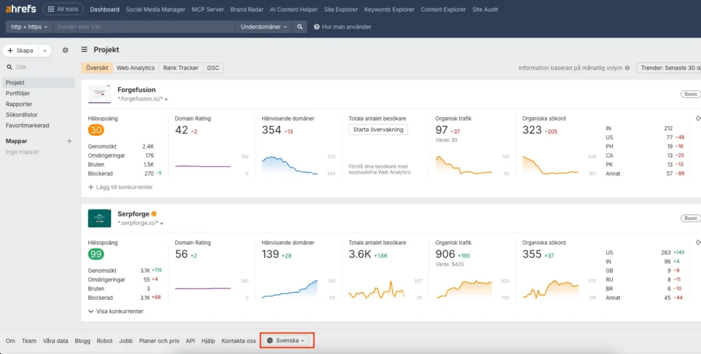Screen dimensions: 701x354
Task: Select Portföljer in the sidebar
Action: pos(18,93)
